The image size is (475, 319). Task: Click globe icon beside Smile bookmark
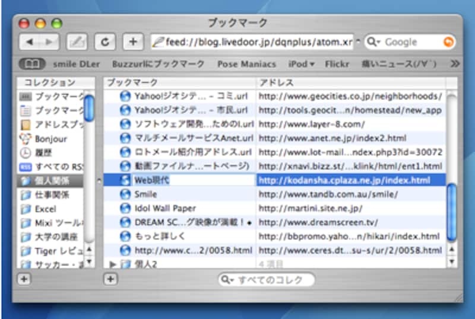(x=125, y=194)
